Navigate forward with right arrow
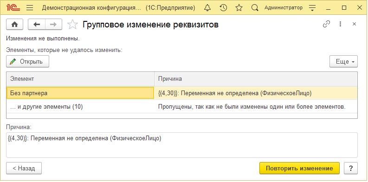 (53, 24)
